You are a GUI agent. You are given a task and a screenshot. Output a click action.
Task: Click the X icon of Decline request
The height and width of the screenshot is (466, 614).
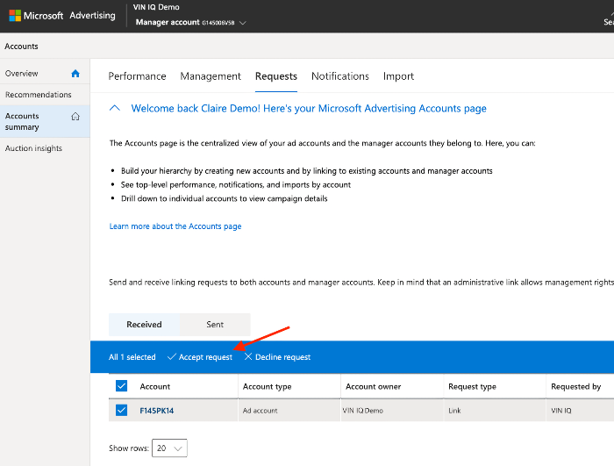pyautogui.click(x=248, y=356)
